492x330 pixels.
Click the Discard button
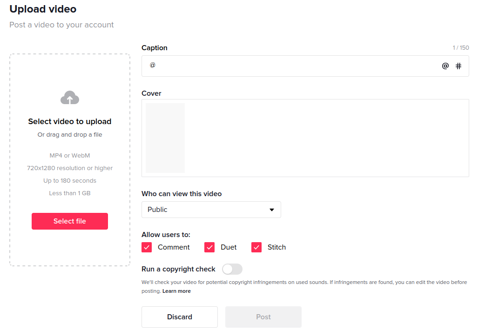(180, 317)
